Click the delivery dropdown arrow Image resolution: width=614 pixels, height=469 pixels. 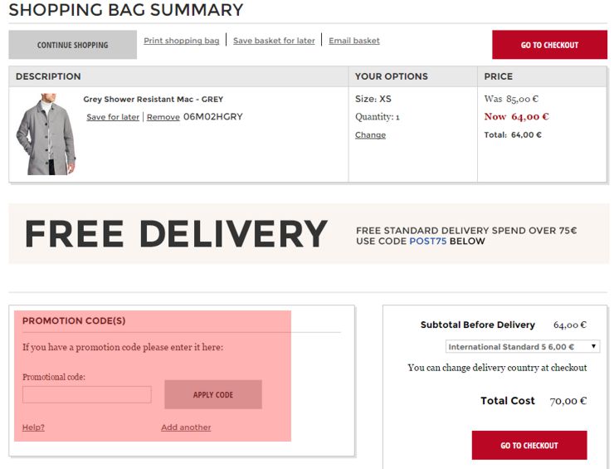coord(593,346)
